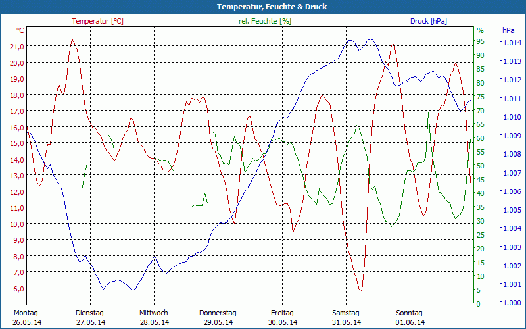Click the chart title 'Temperatur, Feuchte & Druck'
This screenshot has width=526, height=329.
tap(272, 7)
